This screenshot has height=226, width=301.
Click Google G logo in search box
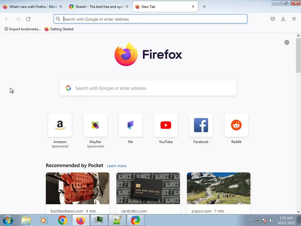click(68, 88)
